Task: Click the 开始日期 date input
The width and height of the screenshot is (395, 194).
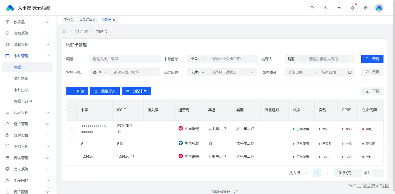Action: tap(299, 72)
